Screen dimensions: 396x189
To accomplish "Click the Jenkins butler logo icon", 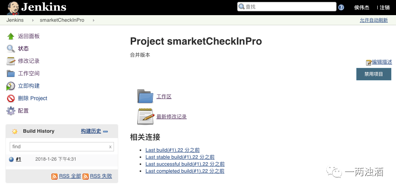I will point(13,8).
